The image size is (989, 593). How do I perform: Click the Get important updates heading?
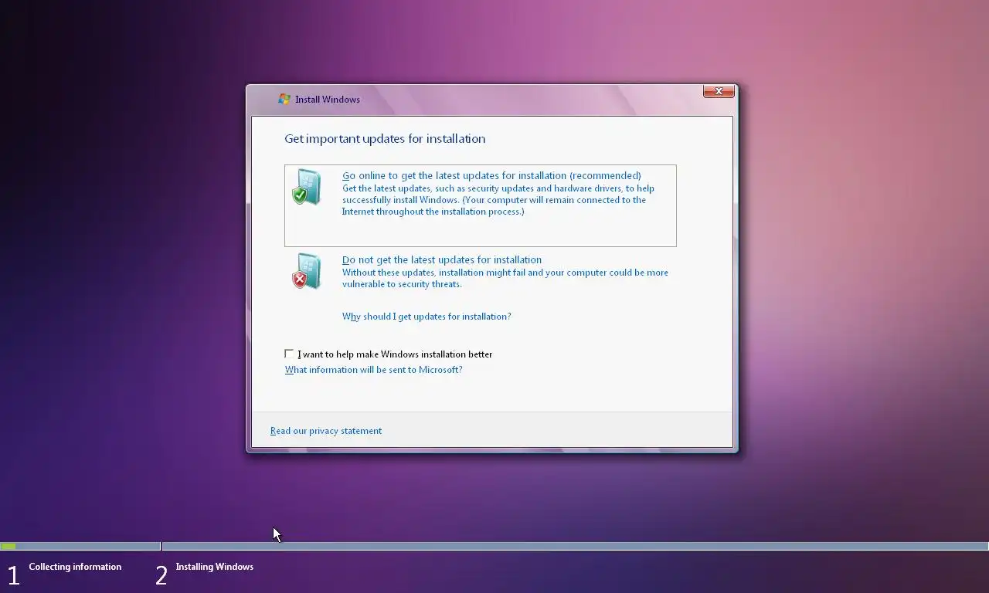[x=385, y=139]
